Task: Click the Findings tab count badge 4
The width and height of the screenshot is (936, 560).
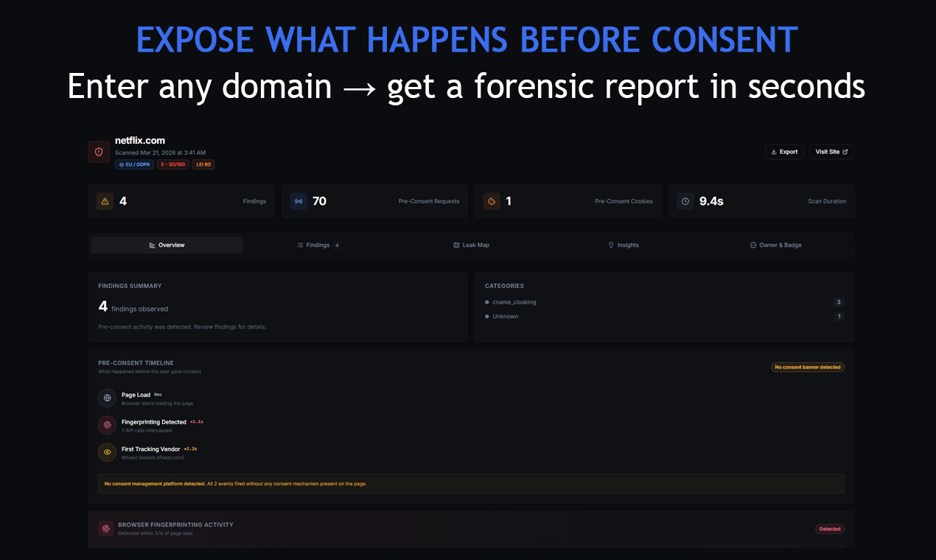Action: tap(337, 245)
